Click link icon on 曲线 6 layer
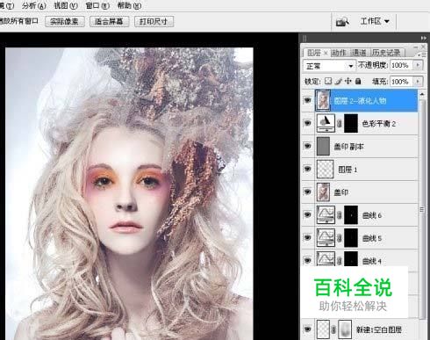The image size is (430, 340). (x=340, y=215)
